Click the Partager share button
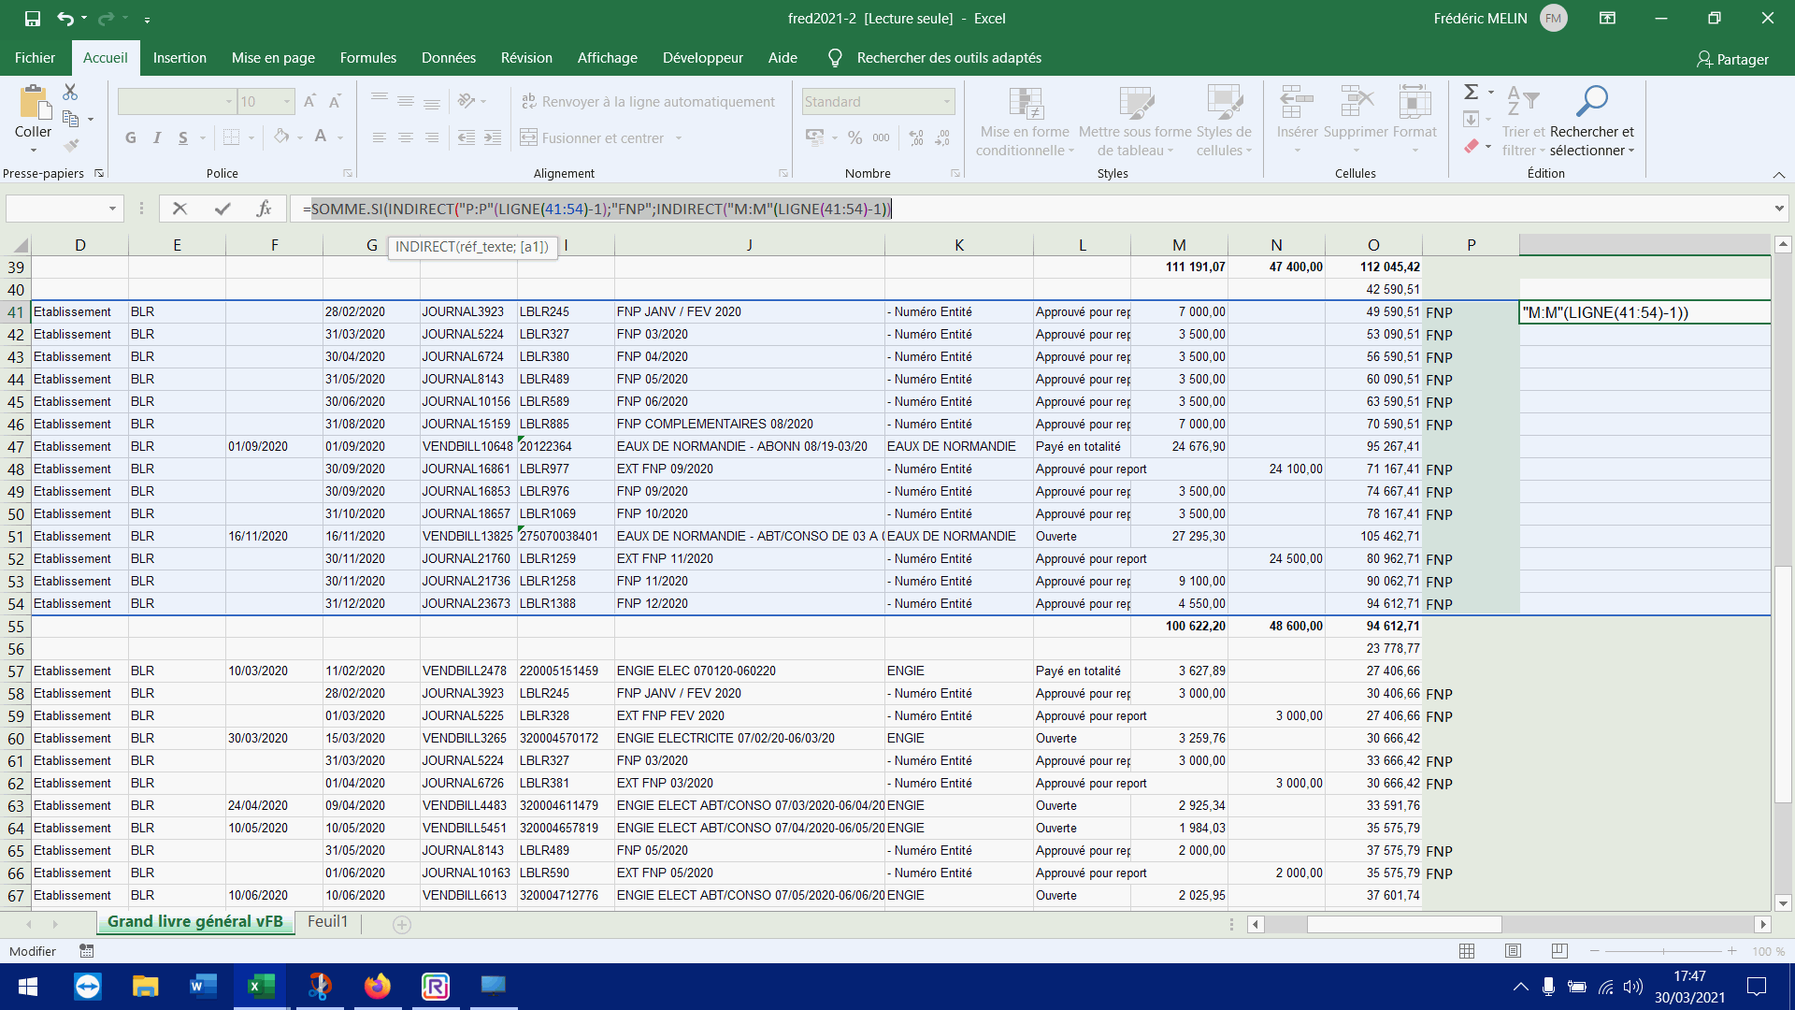The image size is (1795, 1010). click(x=1732, y=59)
